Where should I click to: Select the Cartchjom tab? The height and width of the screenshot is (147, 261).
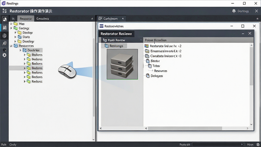pos(111,18)
